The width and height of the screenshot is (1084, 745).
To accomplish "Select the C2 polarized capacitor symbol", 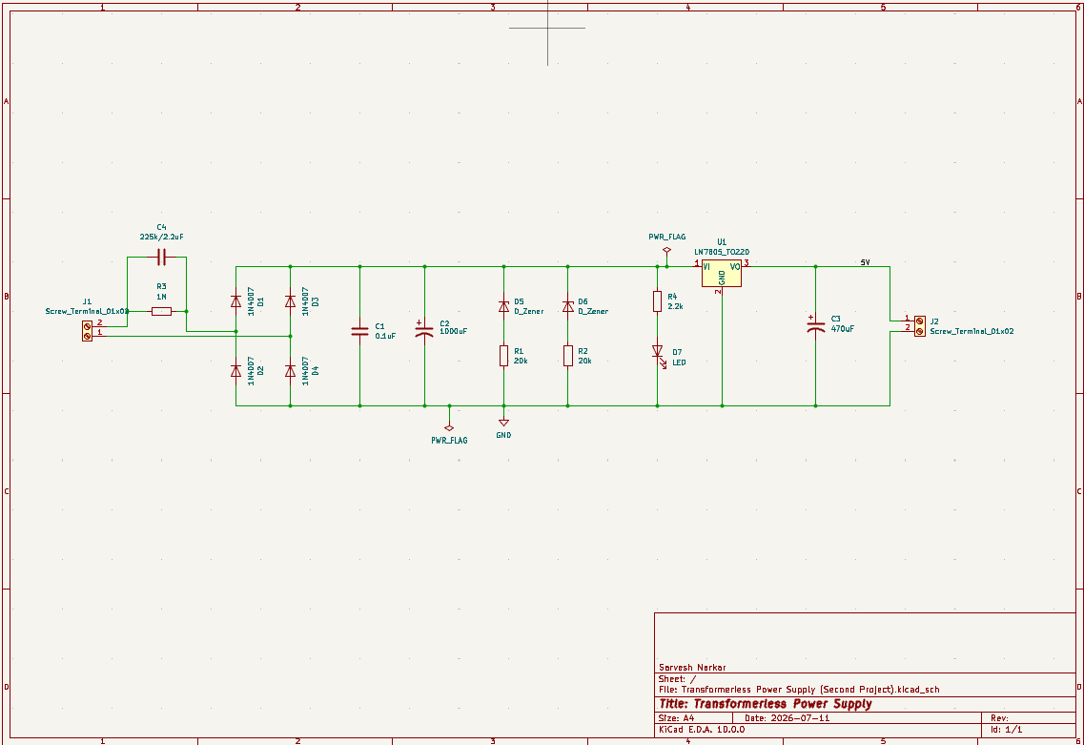I will [424, 329].
